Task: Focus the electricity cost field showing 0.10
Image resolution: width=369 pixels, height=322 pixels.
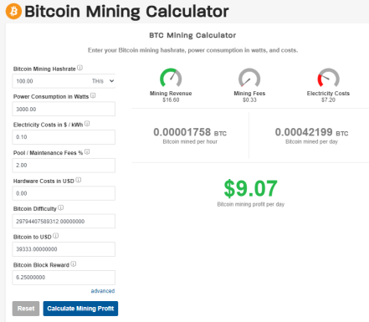Action: pyautogui.click(x=64, y=137)
